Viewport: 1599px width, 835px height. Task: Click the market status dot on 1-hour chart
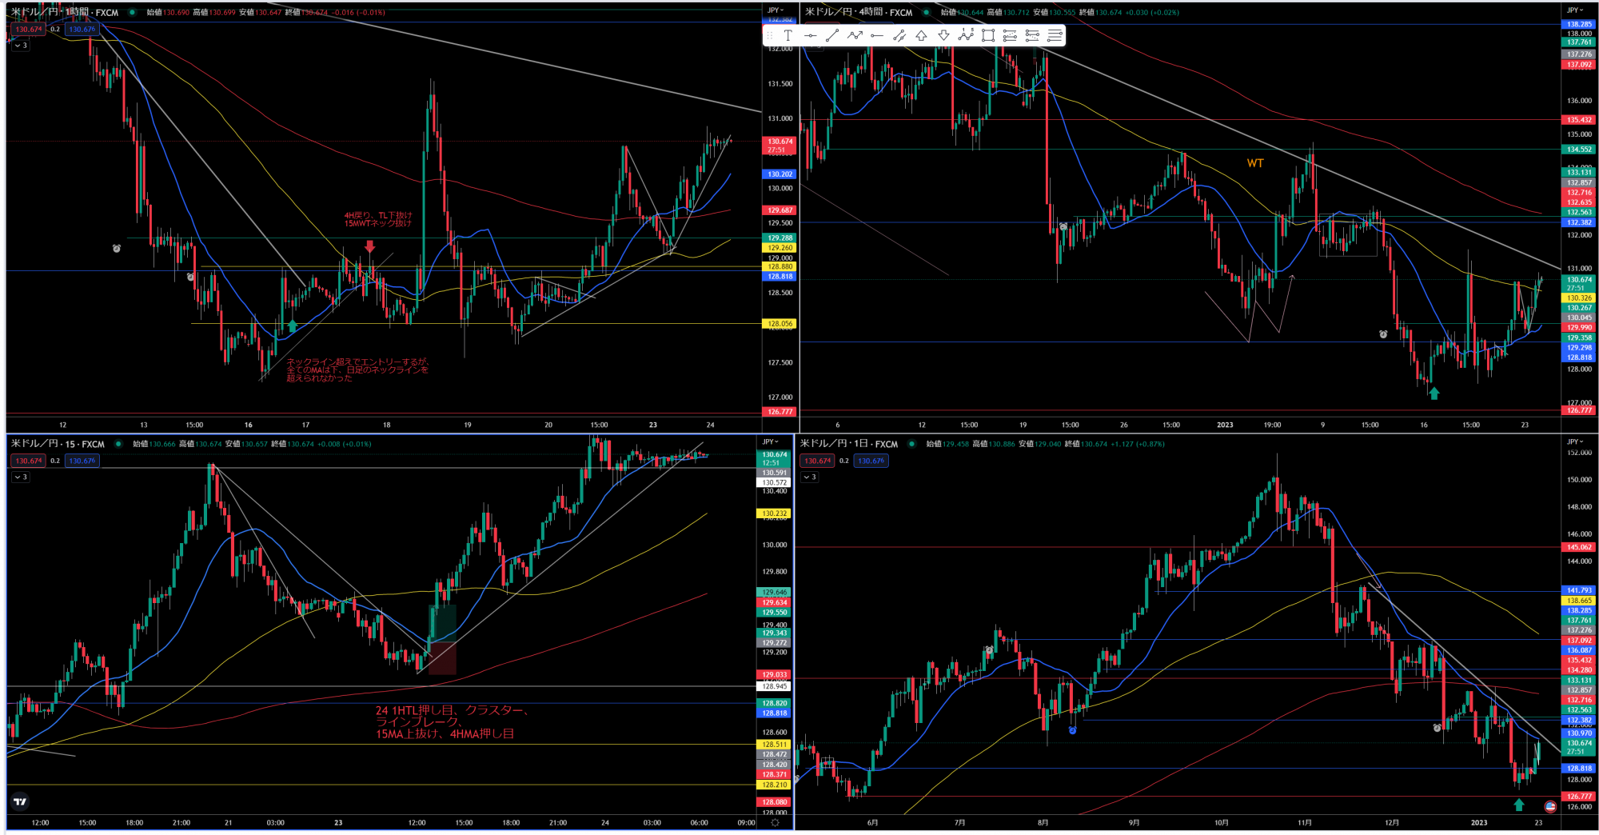pos(133,12)
